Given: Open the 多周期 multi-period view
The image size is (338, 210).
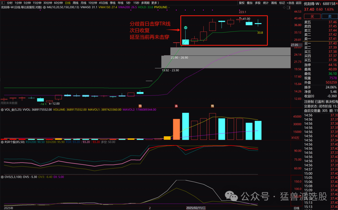Looking at the screenshot, I should click(145, 3).
